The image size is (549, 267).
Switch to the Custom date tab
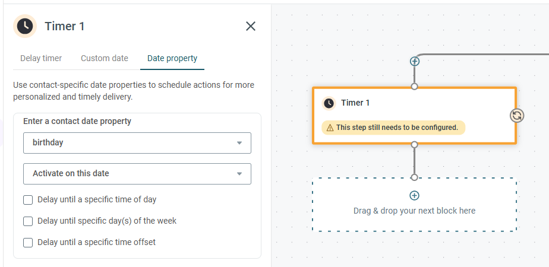105,58
